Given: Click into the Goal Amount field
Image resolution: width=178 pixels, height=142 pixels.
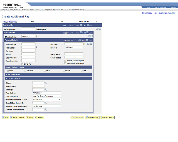Looking at the screenshot, I should point(28,57).
